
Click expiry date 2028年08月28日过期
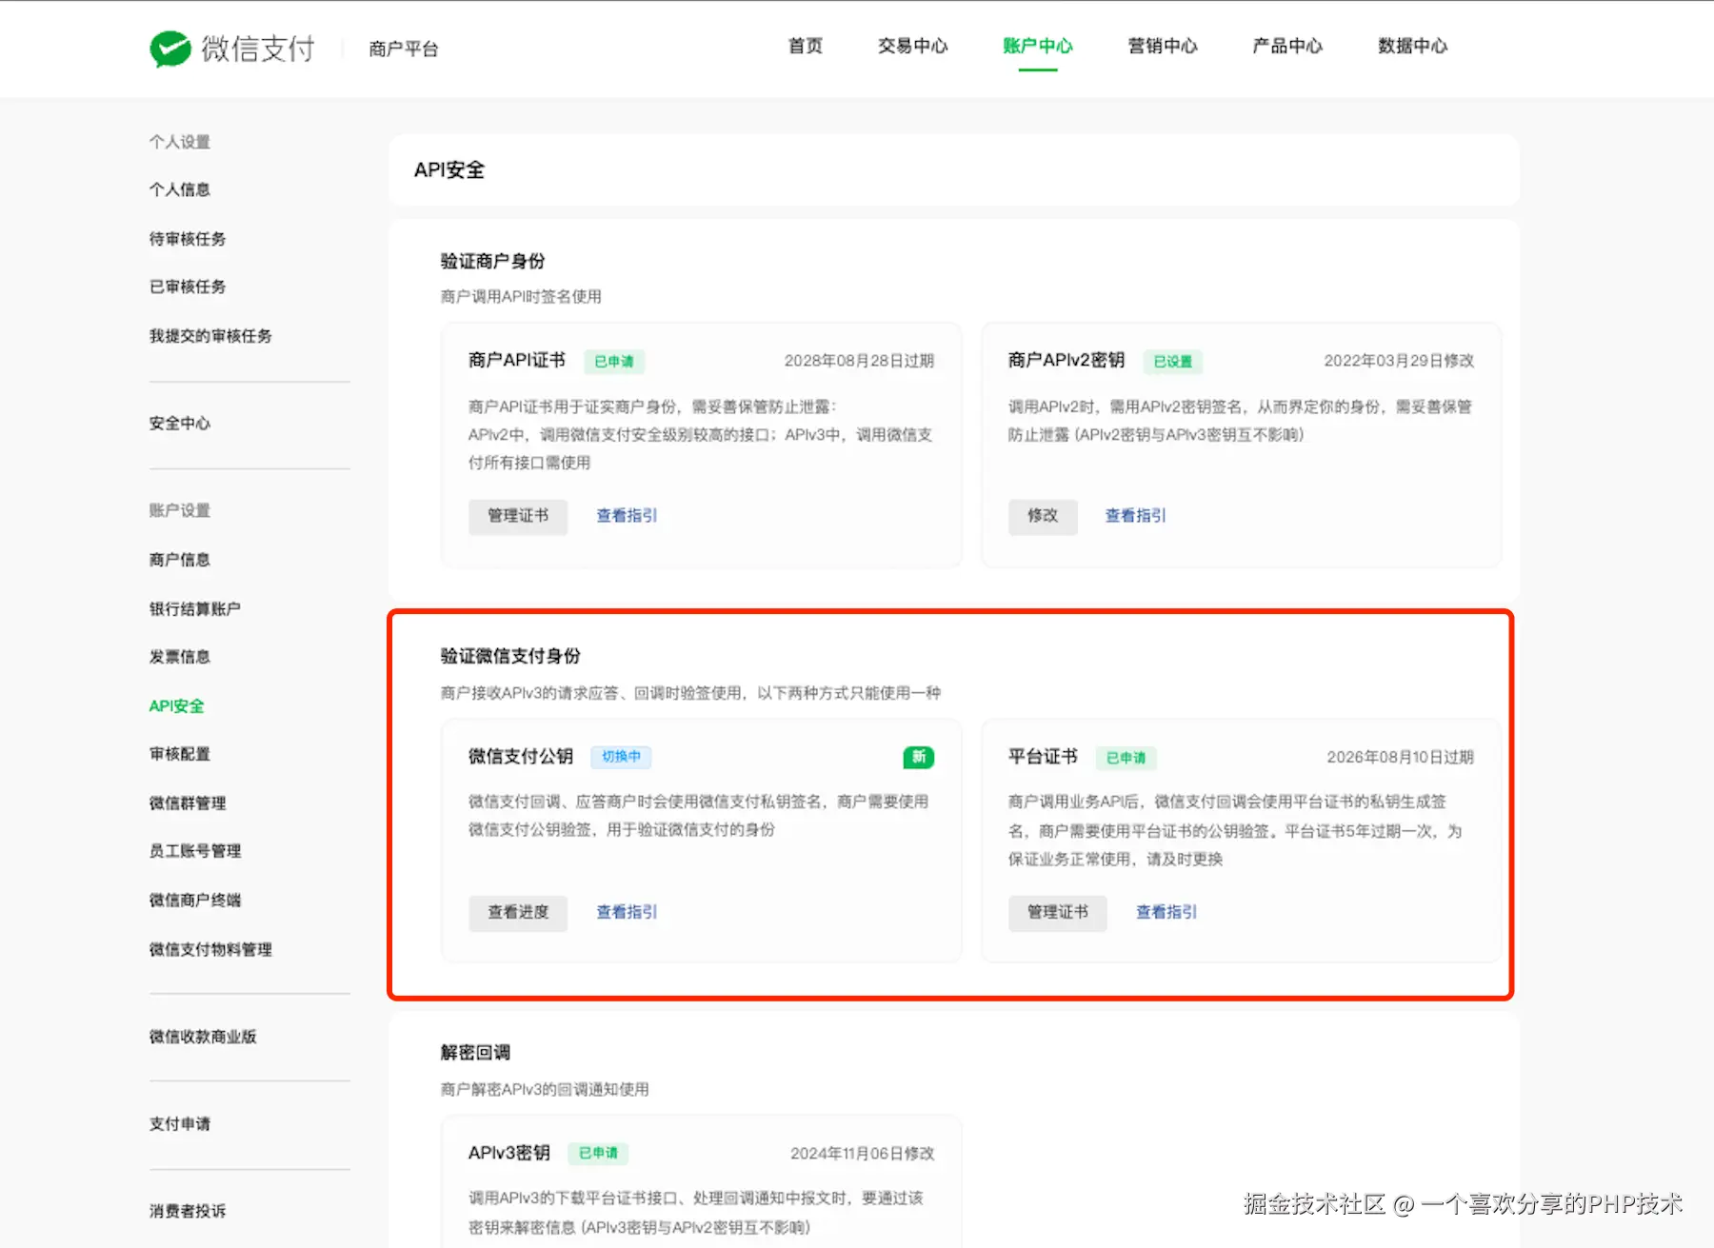coord(859,361)
